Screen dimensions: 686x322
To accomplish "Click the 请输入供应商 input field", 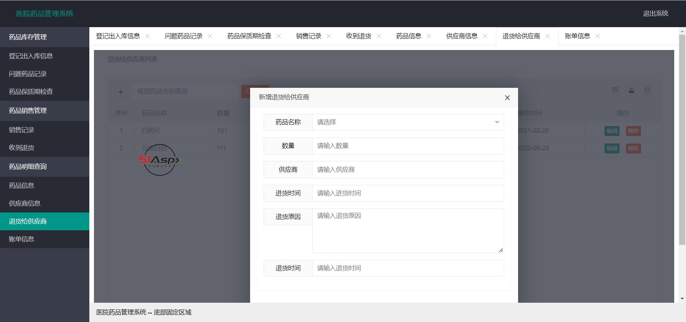I will tap(408, 170).
